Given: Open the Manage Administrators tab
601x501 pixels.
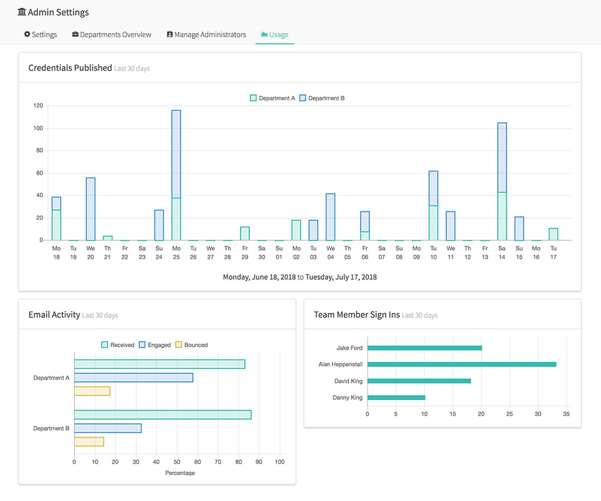Looking at the screenshot, I should tap(210, 35).
